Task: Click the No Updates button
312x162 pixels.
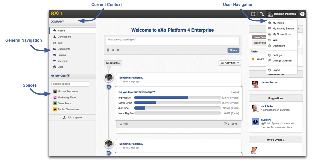Action: tap(113, 63)
